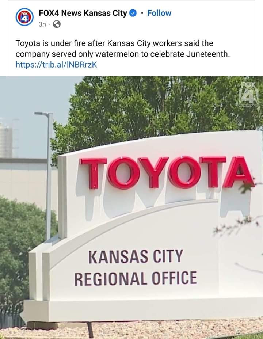Click the globe public audience icon
The width and height of the screenshot is (263, 339).
57,24
